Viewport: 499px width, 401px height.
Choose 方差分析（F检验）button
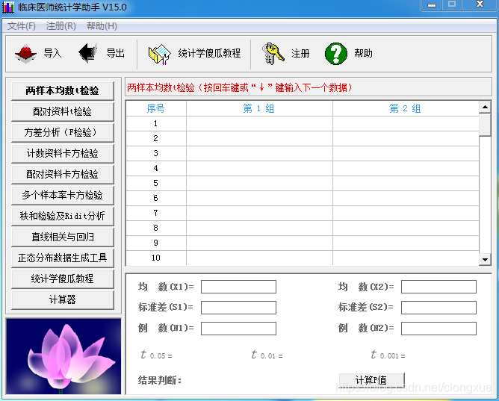click(63, 133)
